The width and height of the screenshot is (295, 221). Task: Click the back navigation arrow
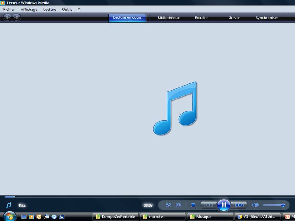click(x=7, y=17)
